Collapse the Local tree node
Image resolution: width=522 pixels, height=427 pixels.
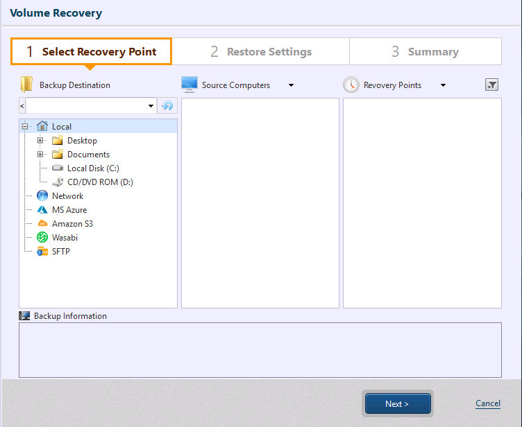coord(26,127)
